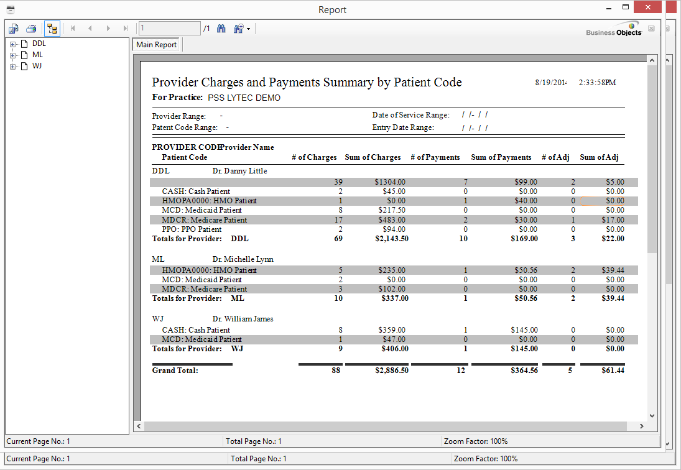
Task: Click the DDL total payments '$169.00'
Action: 524,239
